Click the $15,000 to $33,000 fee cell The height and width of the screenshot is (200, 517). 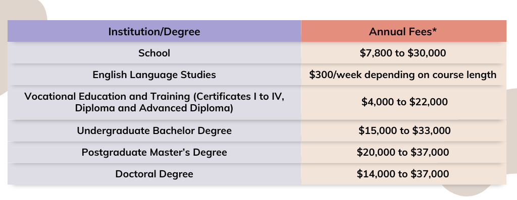[403, 130]
